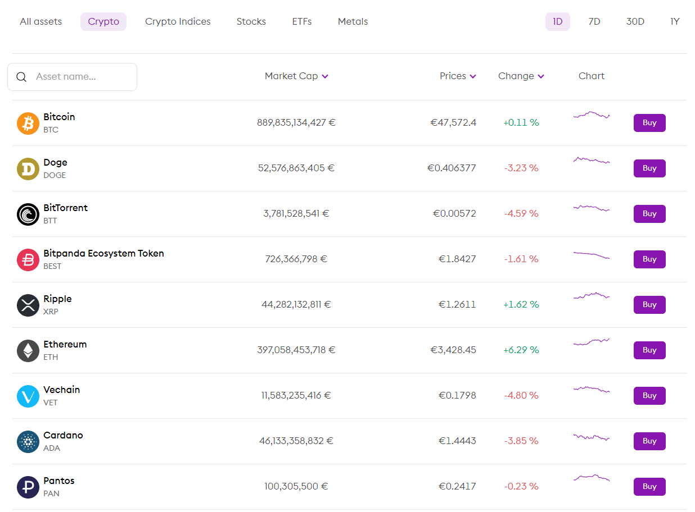Click Buy next to Ethereum
Screen dimensions: 695x512
(x=649, y=350)
